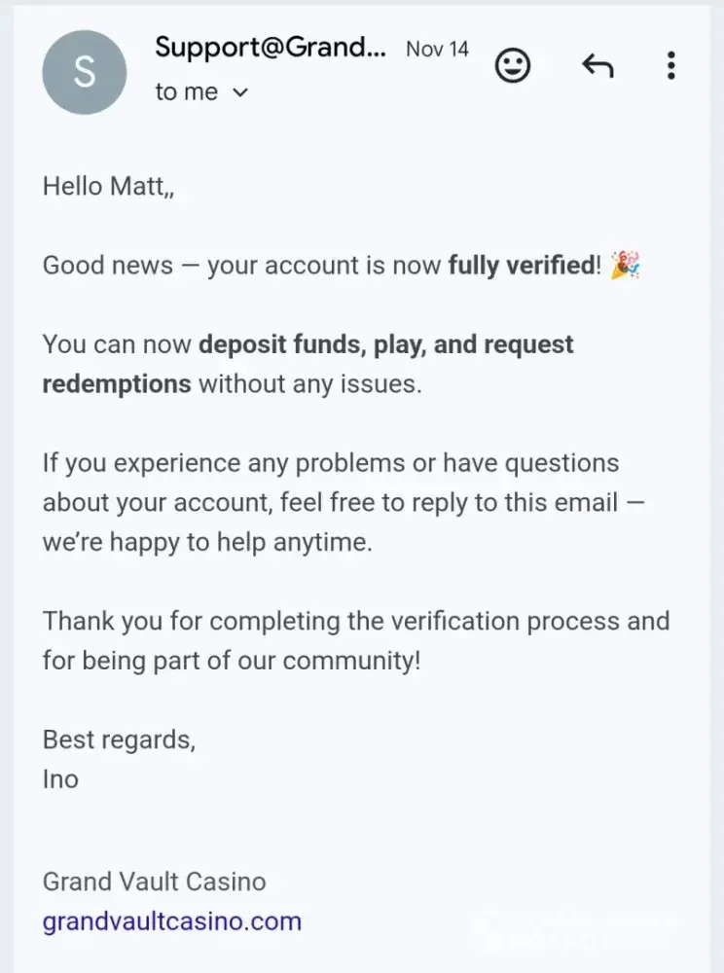Click the "Good news" opening words

click(108, 266)
